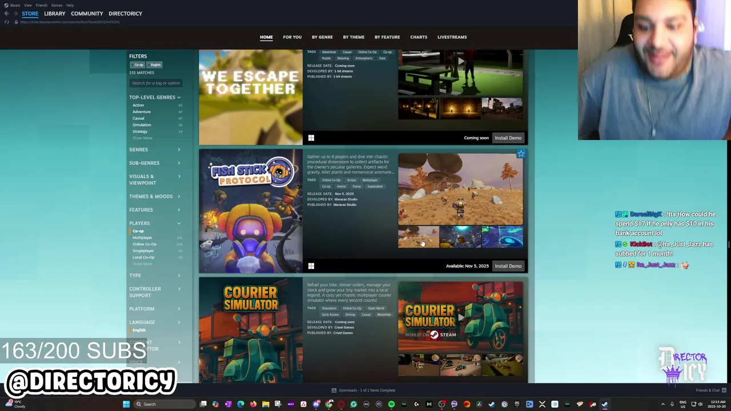This screenshot has height=411, width=731.
Task: Click the Windows taskbar search box
Action: click(164, 404)
